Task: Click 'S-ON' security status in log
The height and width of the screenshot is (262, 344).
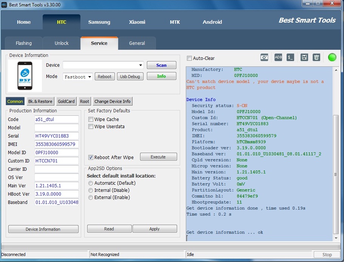Action: tap(242, 106)
